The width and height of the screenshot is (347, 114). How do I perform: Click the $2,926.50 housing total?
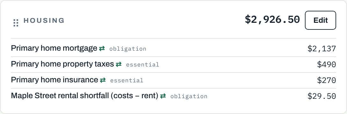[272, 20]
